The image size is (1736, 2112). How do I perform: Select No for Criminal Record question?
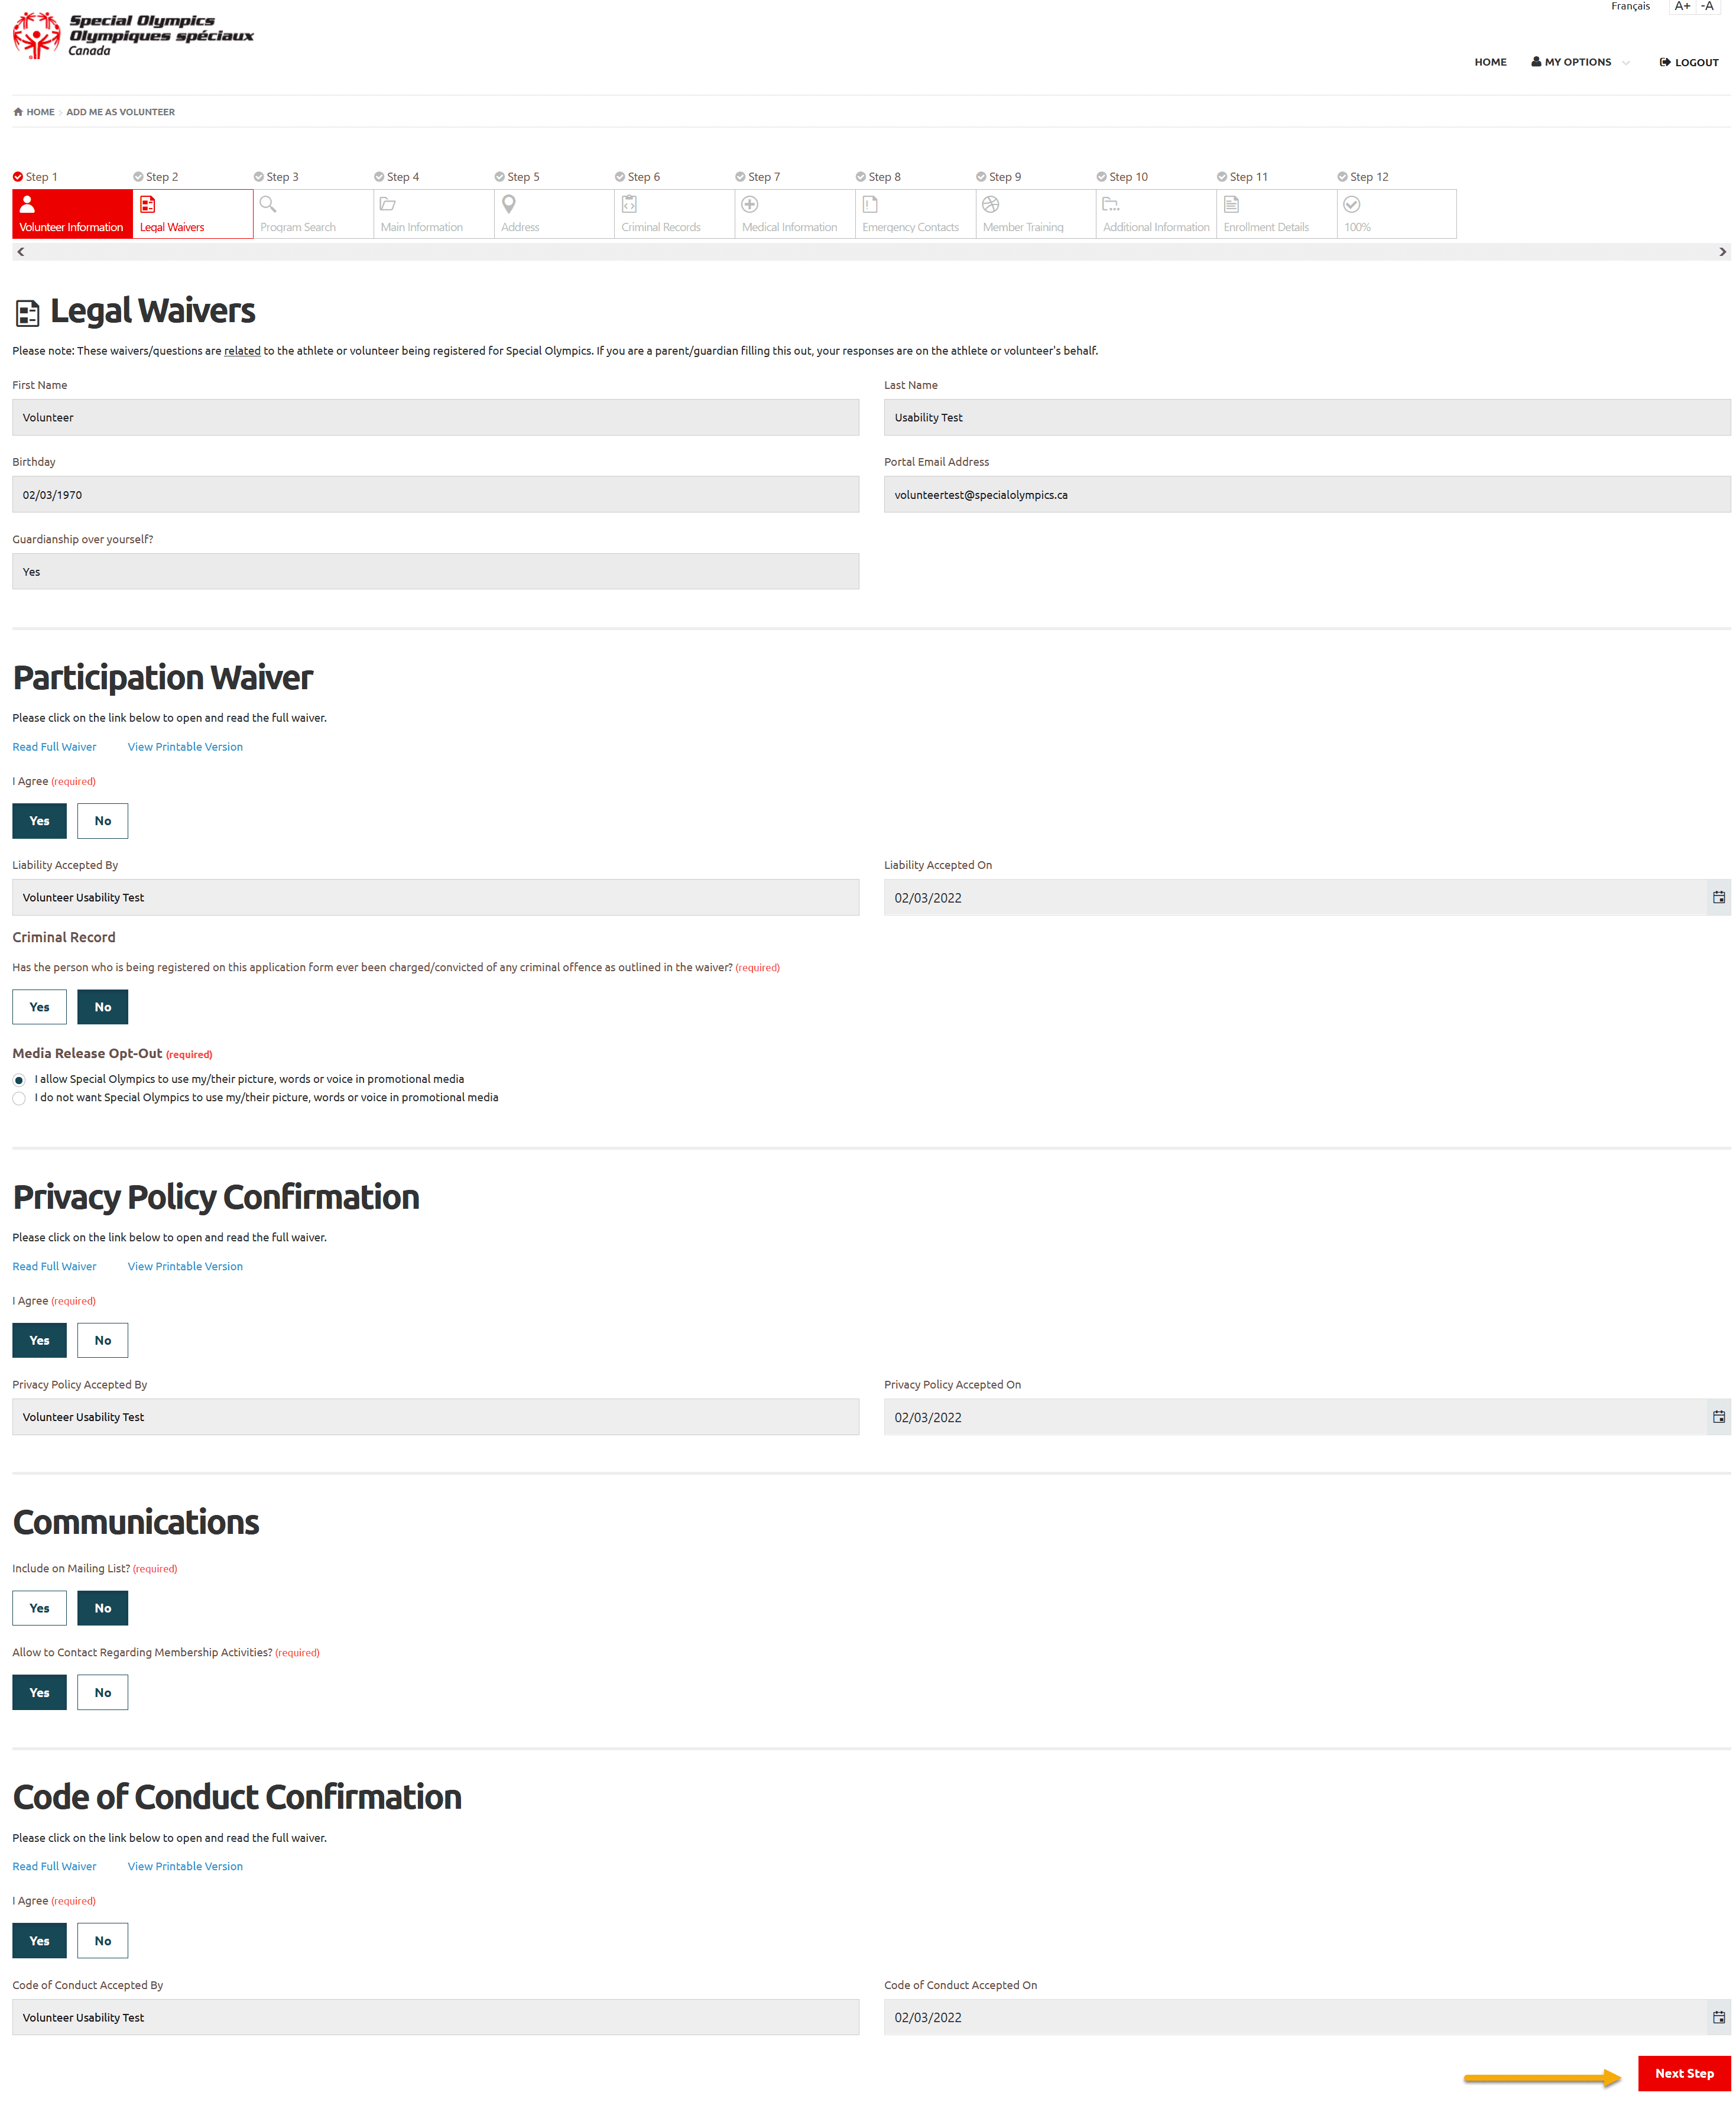[x=103, y=1007]
